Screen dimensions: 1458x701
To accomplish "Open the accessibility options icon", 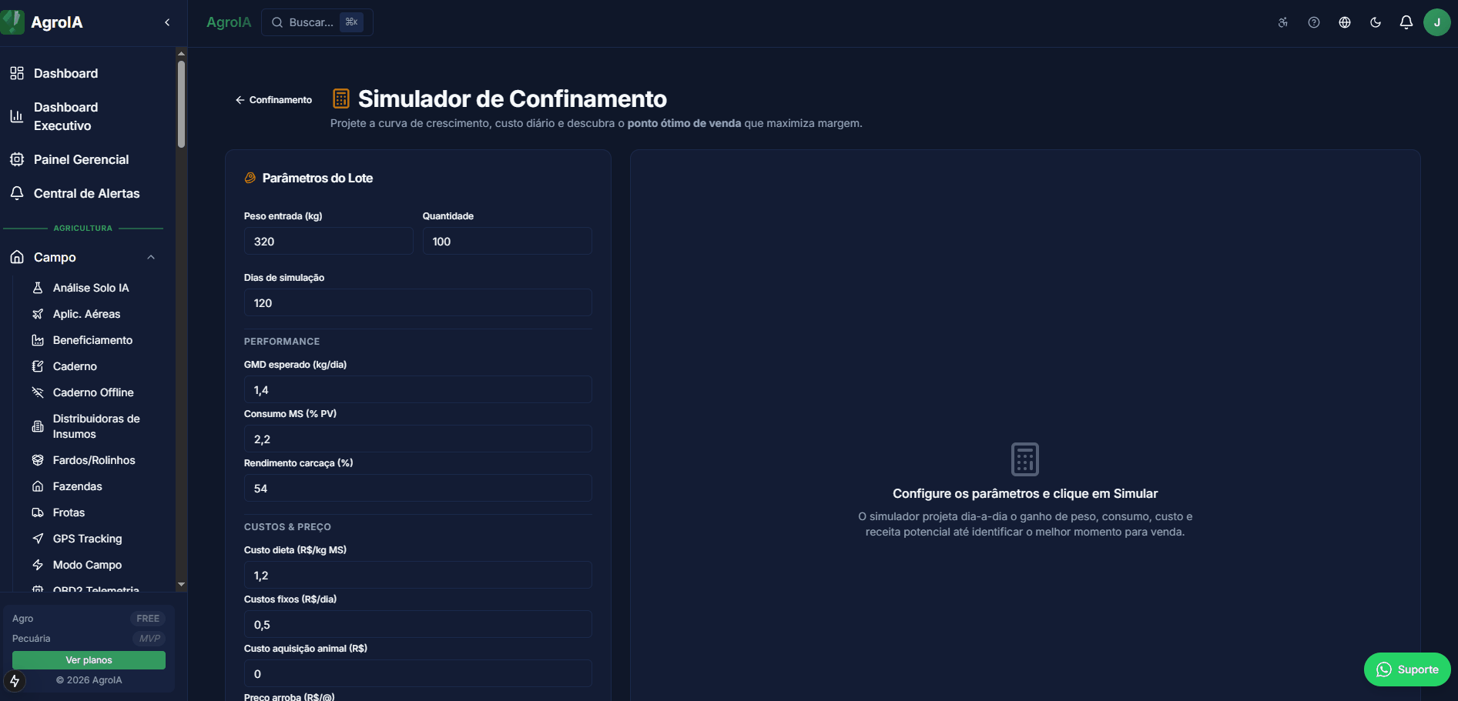I will click(x=1283, y=22).
